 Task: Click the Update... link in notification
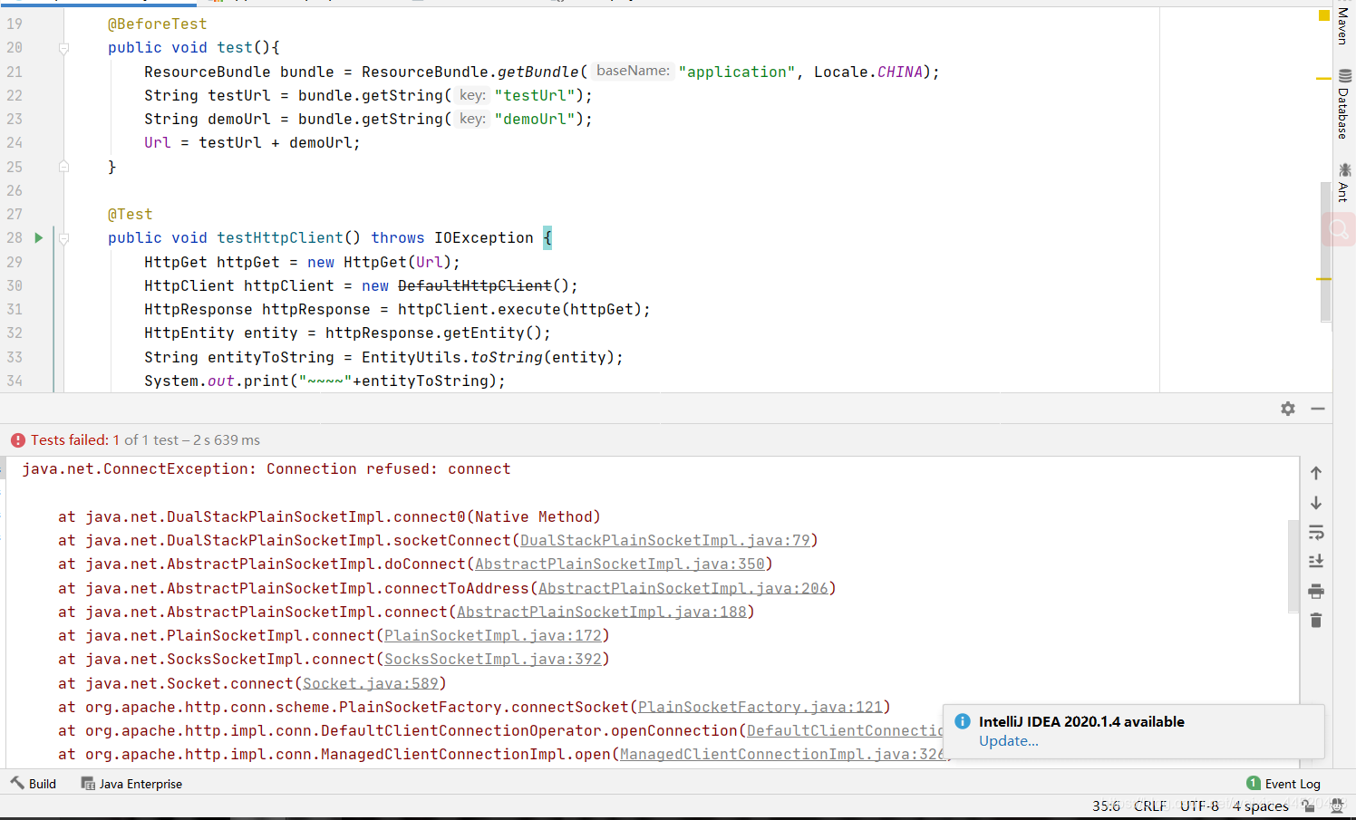click(1009, 741)
